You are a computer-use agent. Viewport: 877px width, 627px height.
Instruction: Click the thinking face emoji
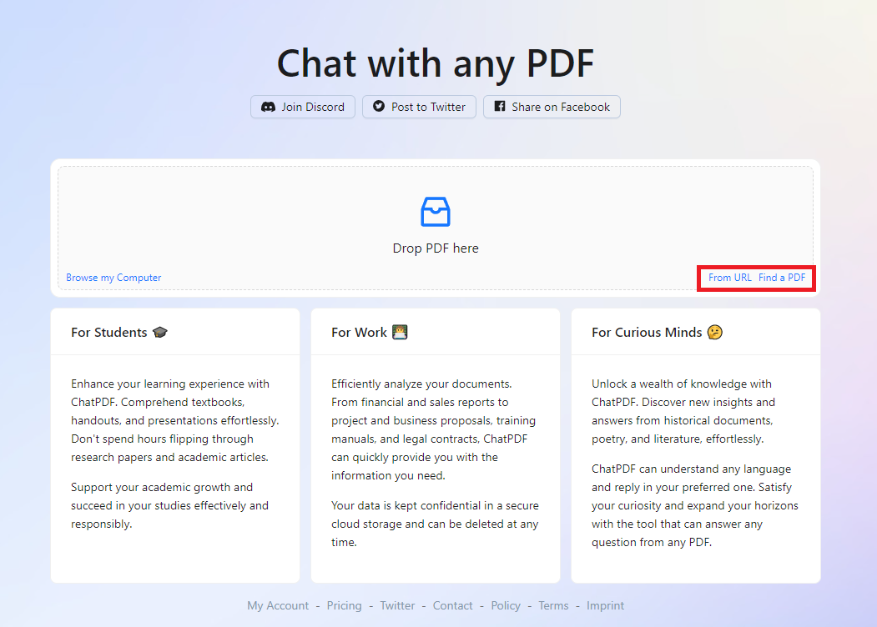point(715,332)
